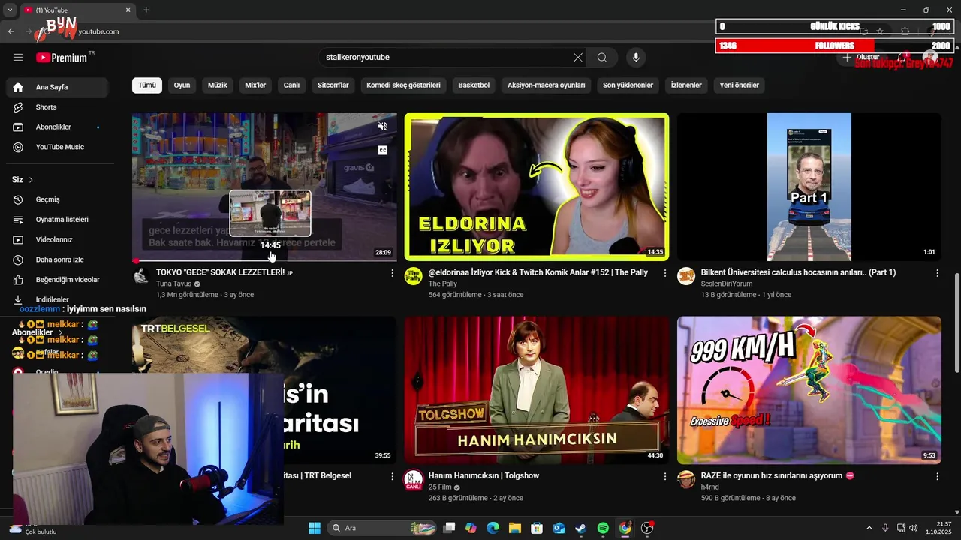Open more options for Hanım Hanımcıksın video
The height and width of the screenshot is (540, 961).
point(664,476)
